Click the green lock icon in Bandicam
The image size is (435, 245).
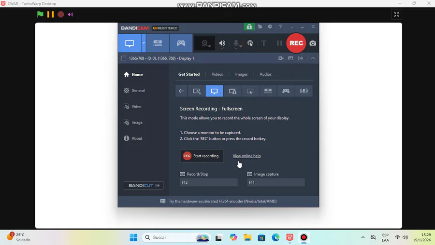point(249,27)
